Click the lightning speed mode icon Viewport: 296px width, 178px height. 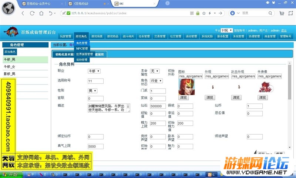pyautogui.click(x=210, y=13)
